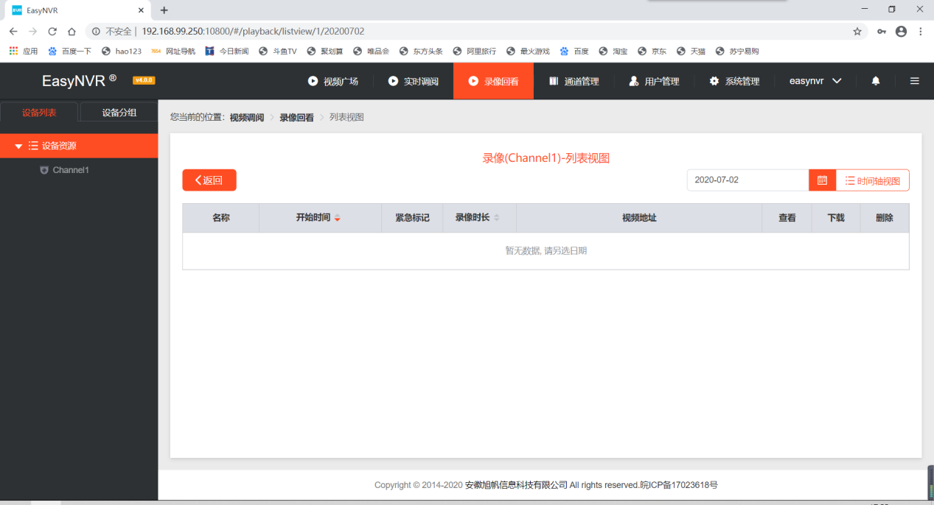Open 斗鱼TV bookmark
Screen dimensions: 934x505
tap(278, 52)
